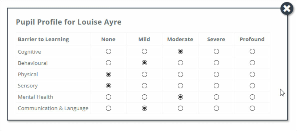Screen dimensions: 297x131
Task: Choose Mild for Mental Health
Action: pos(144,97)
